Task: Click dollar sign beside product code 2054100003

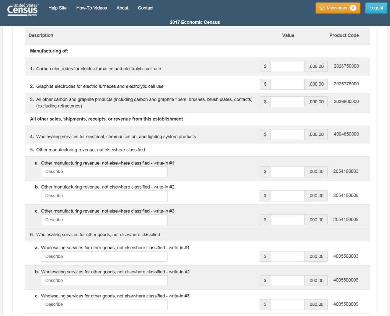Action: 265,172
